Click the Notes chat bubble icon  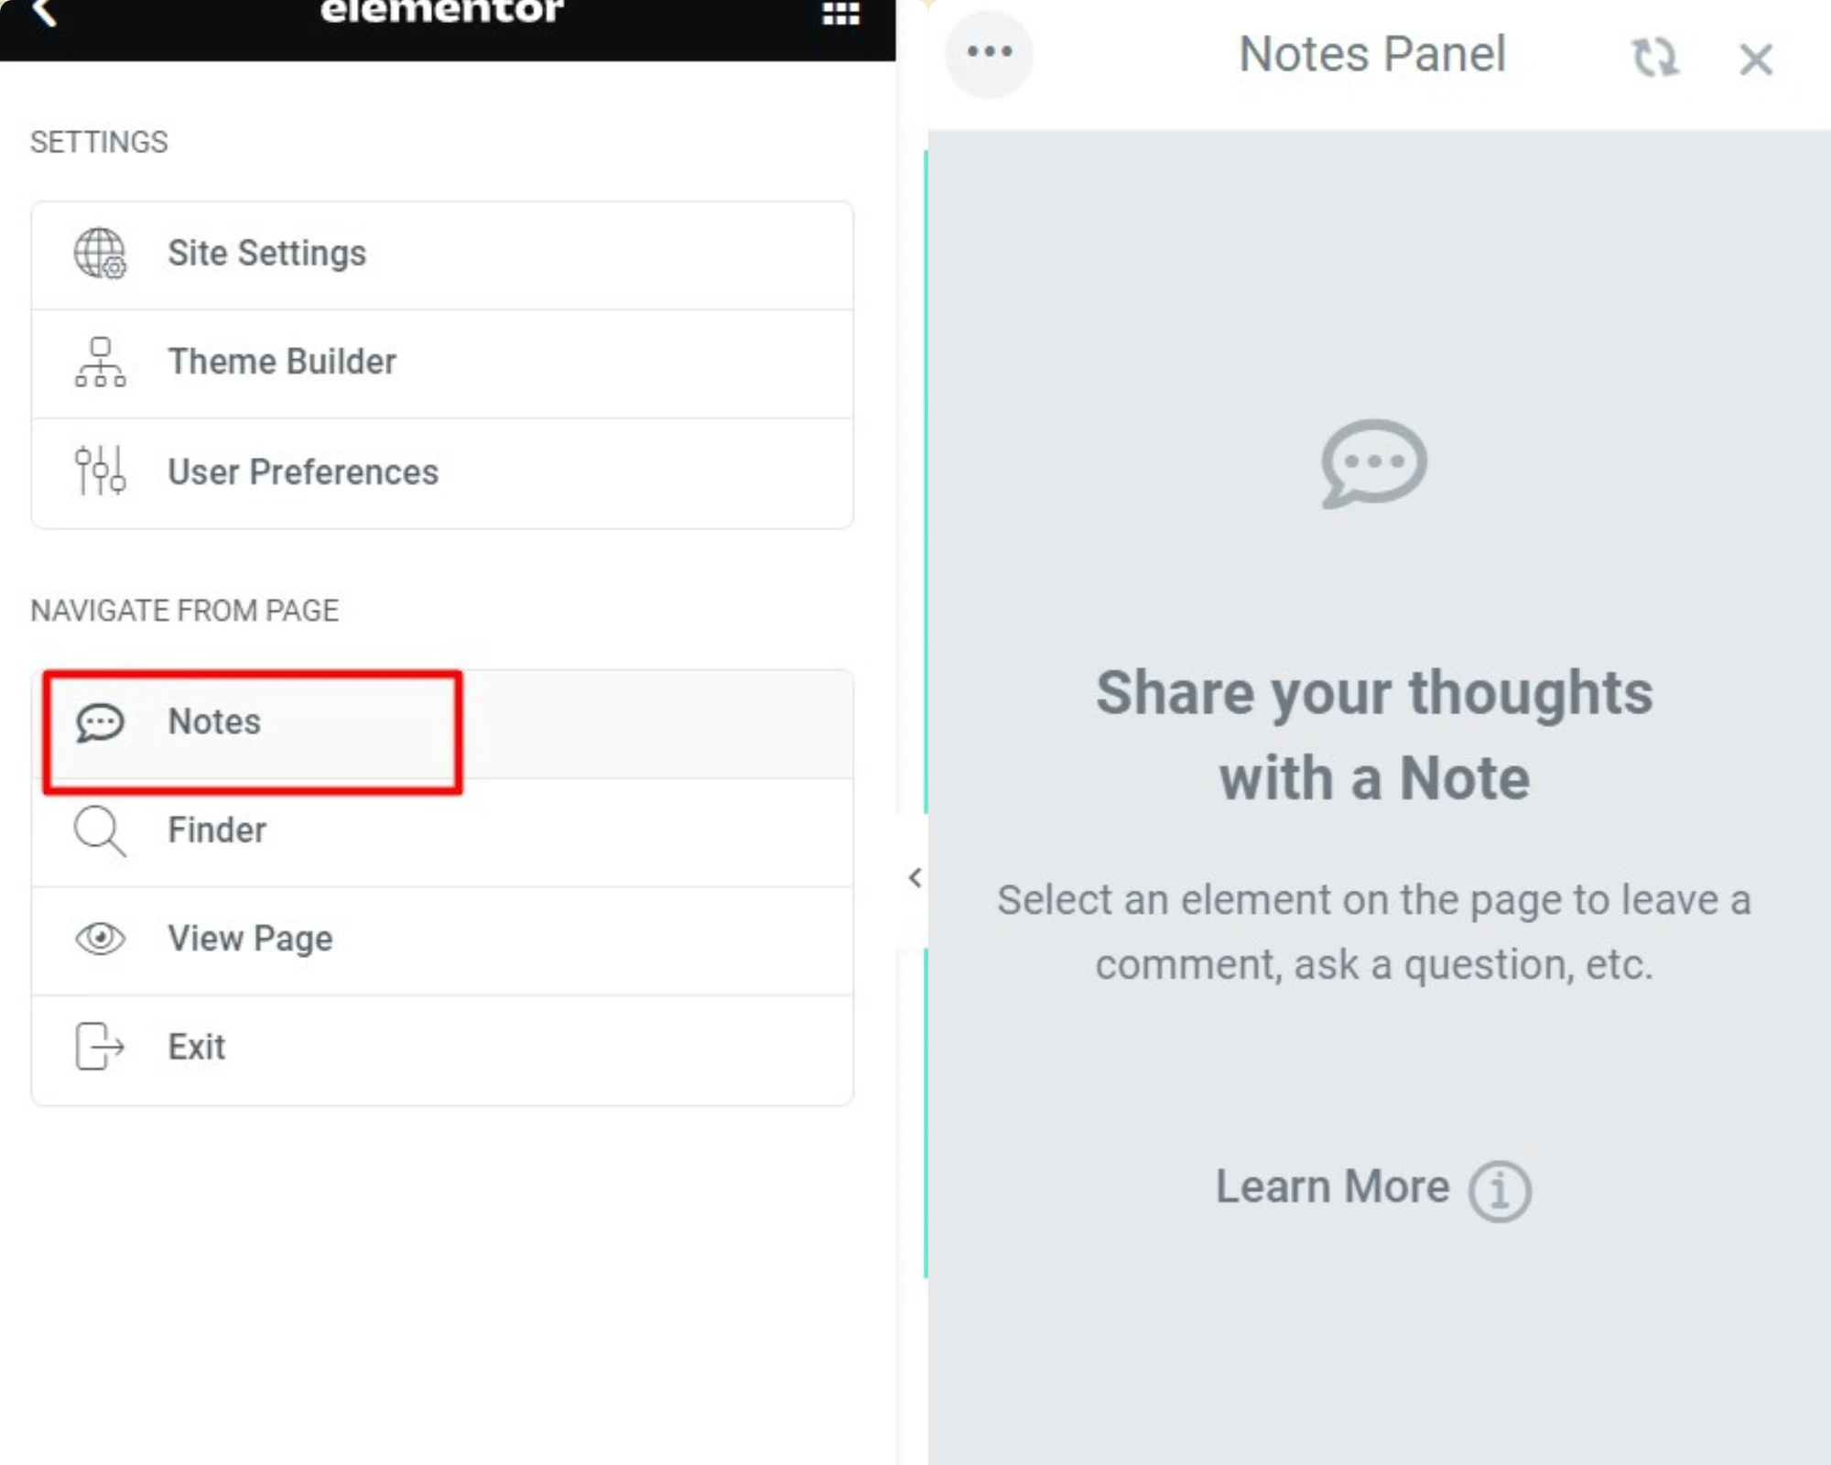coord(99,722)
